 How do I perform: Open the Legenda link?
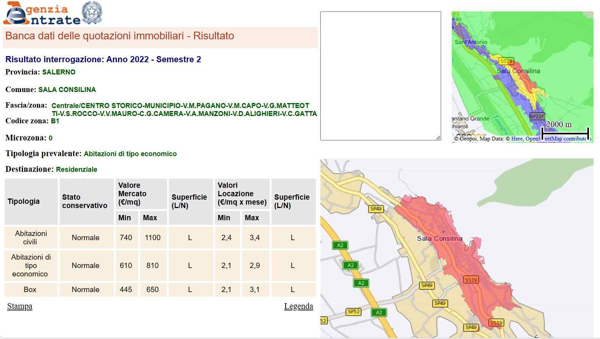coord(298,306)
